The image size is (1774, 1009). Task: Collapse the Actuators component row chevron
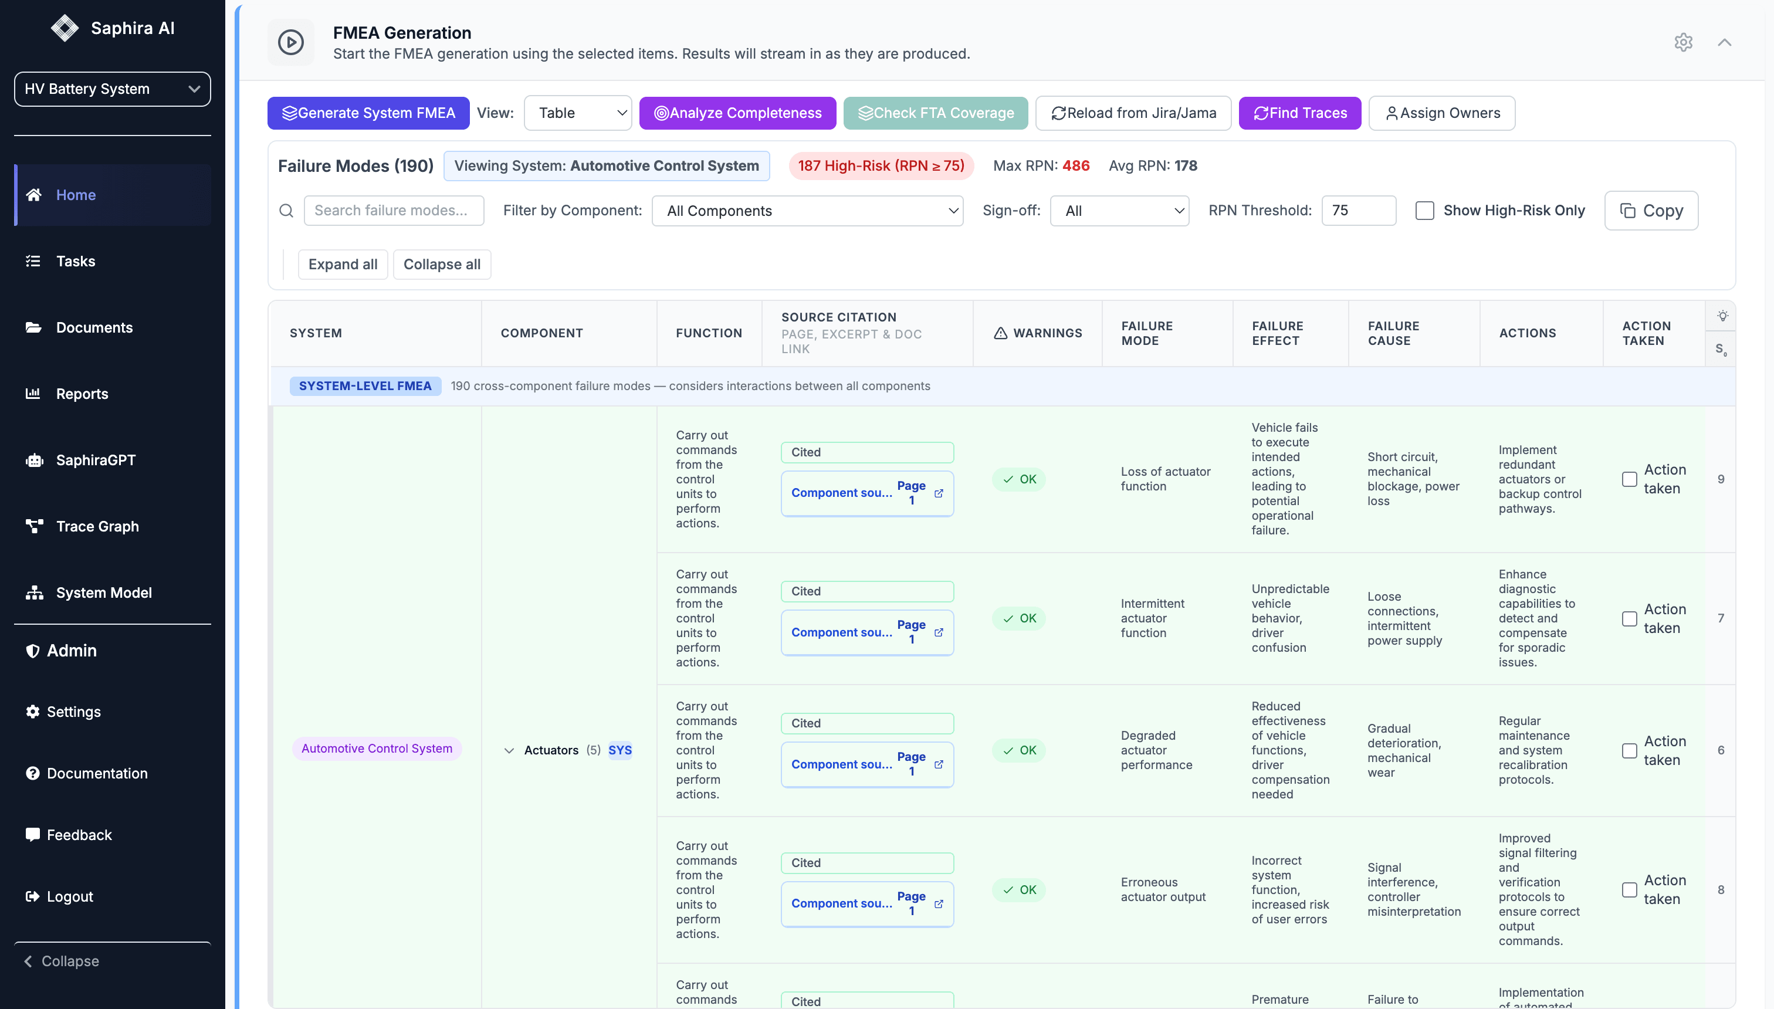point(509,750)
